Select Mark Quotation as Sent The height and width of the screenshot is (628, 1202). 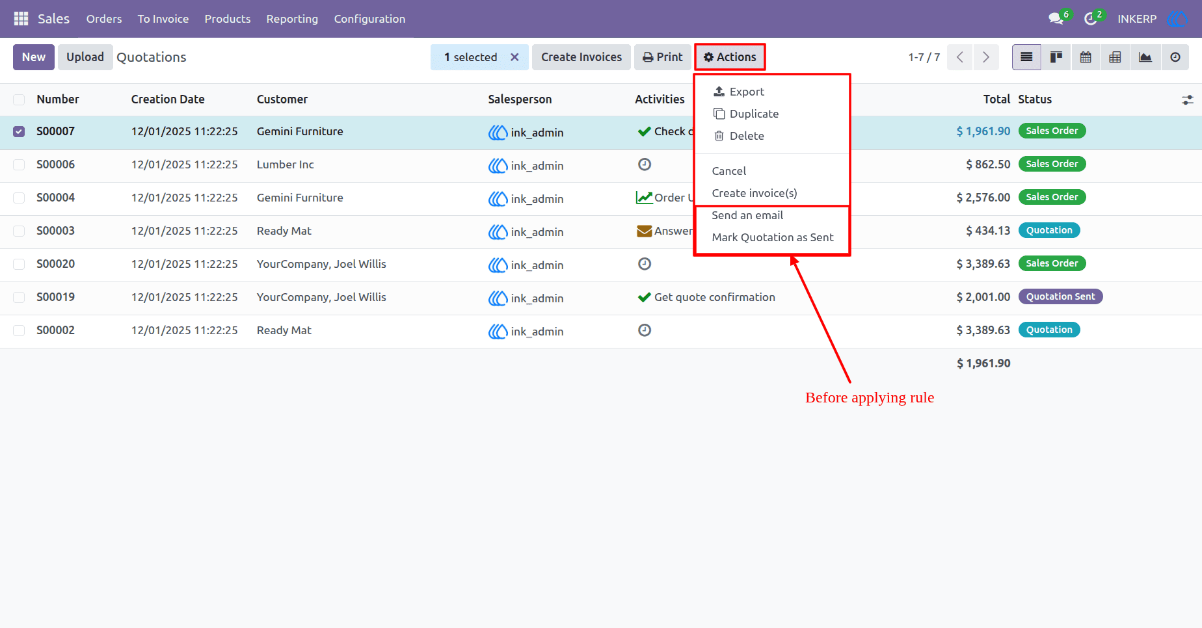[772, 237]
